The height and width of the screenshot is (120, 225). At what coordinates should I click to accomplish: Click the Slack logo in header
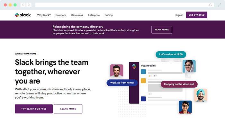pyautogui.click(x=23, y=15)
